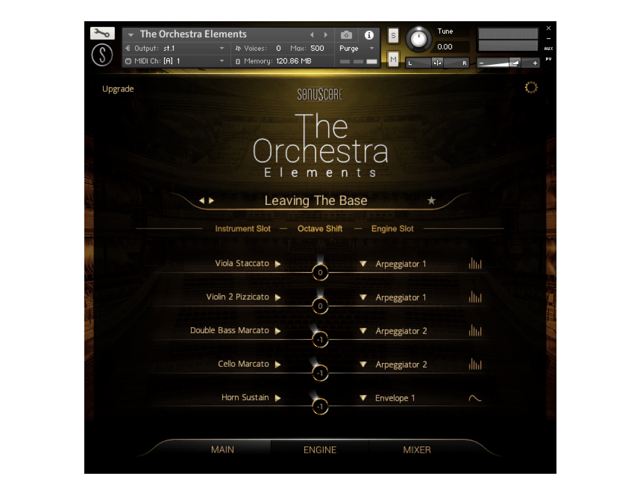Toggle Mute M button
Screen dimensions: 640x495
393,59
